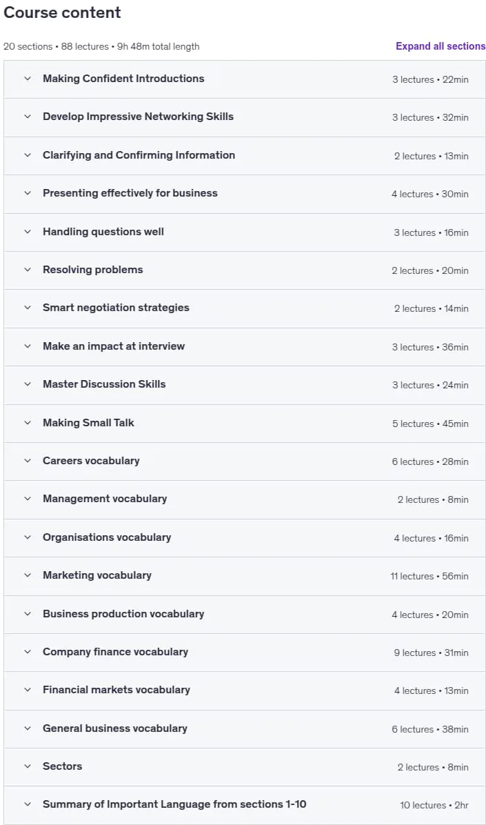Click the chevron next to Making Small Talk

[x=28, y=422]
